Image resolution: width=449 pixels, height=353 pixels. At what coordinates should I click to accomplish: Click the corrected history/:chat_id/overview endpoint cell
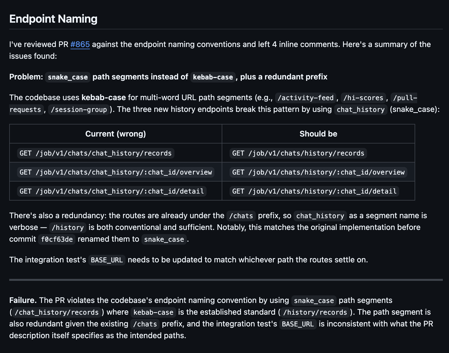[x=318, y=172]
